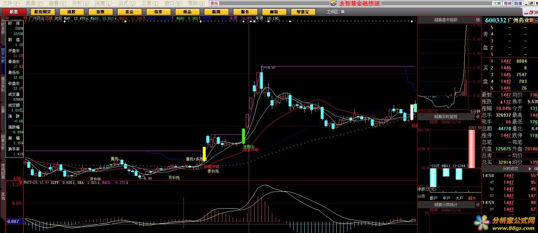Expand the 工作区 dropdown arrow
This screenshot has height=233, width=538.
[x=343, y=12]
